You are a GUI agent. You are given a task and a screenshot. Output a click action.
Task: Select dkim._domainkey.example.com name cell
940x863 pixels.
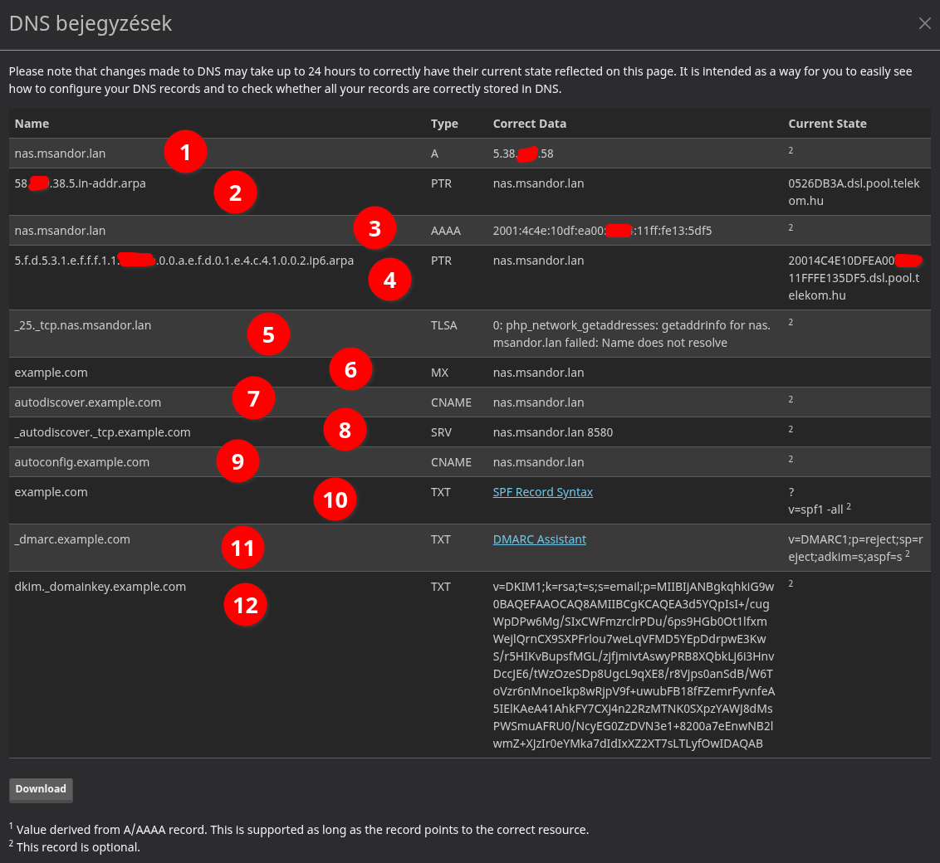pyautogui.click(x=100, y=587)
